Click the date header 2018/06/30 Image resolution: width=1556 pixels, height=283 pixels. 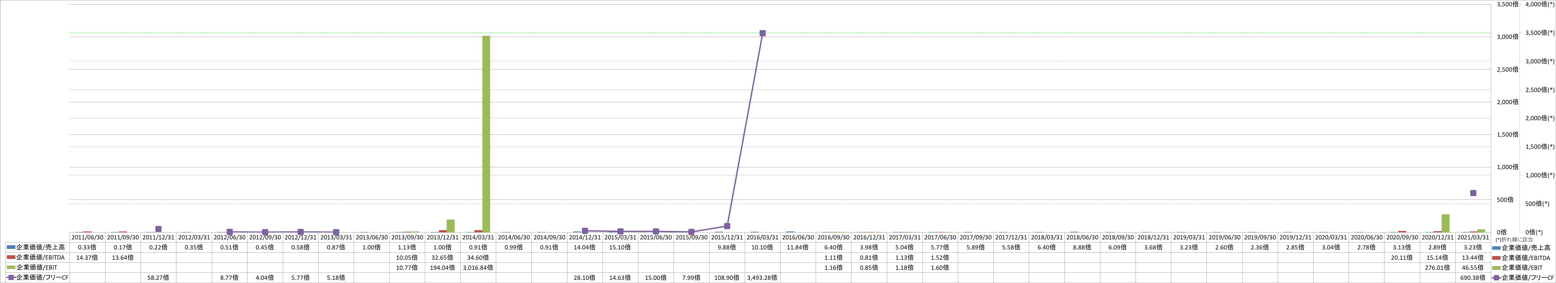tap(1082, 238)
